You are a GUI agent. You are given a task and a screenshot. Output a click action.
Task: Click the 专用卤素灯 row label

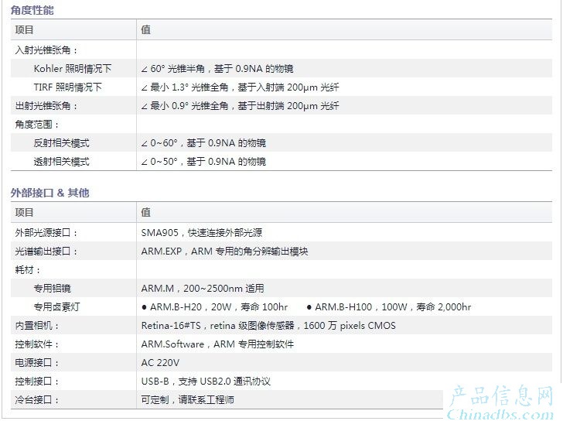[56, 307]
